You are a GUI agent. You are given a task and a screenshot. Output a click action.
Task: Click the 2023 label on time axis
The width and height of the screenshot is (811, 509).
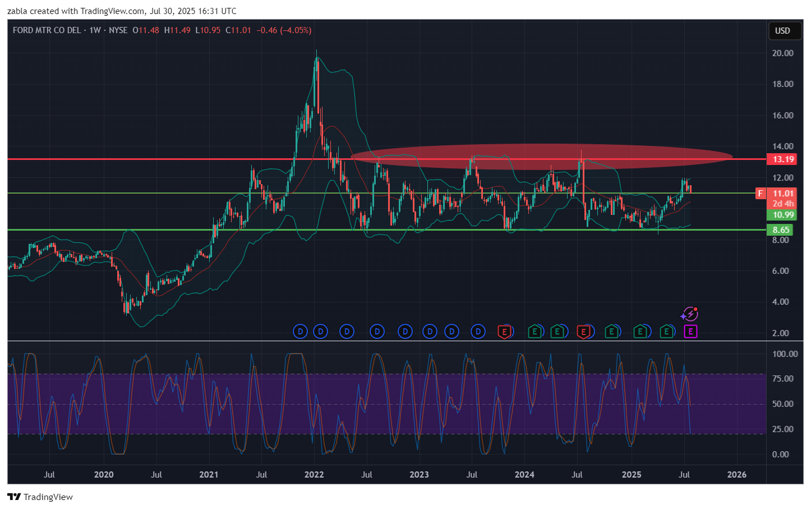(x=419, y=475)
